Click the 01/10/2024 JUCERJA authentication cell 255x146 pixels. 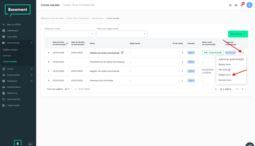click(x=207, y=71)
